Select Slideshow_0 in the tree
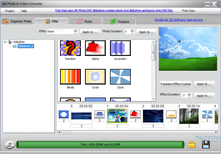This screenshot has width=221, height=154. [26, 46]
